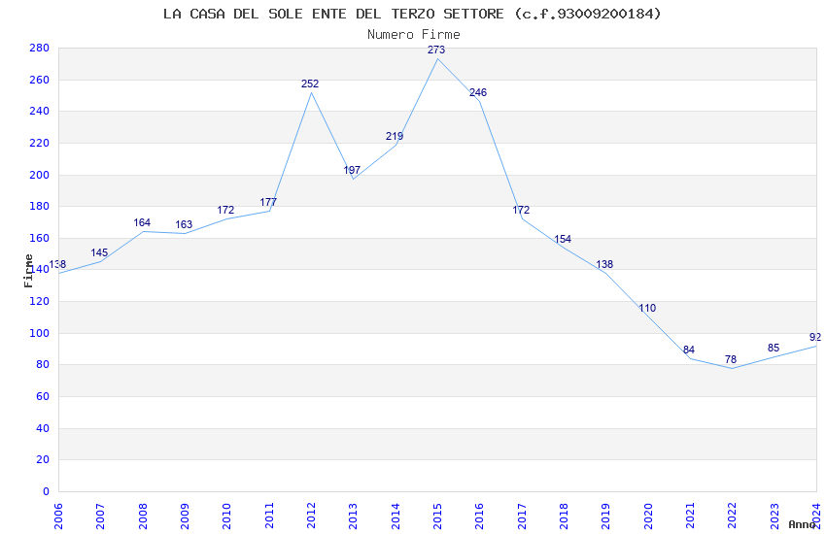Click the y-axis tick label 240
This screenshot has height=534, width=826.
coord(40,111)
